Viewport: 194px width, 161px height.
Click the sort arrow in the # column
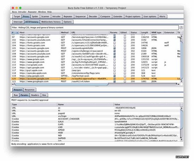pyautogui.click(x=17, y=32)
